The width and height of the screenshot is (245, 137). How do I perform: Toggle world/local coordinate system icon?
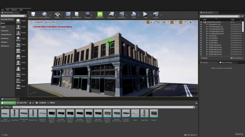tap(158, 22)
